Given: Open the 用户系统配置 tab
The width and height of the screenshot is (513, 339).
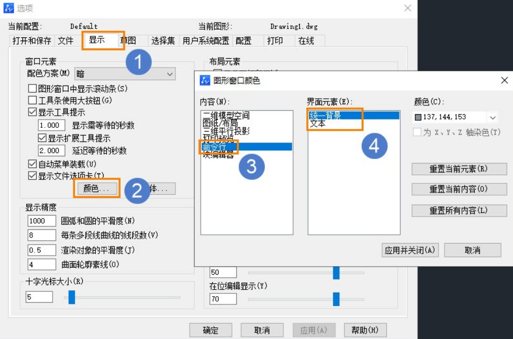Looking at the screenshot, I should click(x=206, y=41).
